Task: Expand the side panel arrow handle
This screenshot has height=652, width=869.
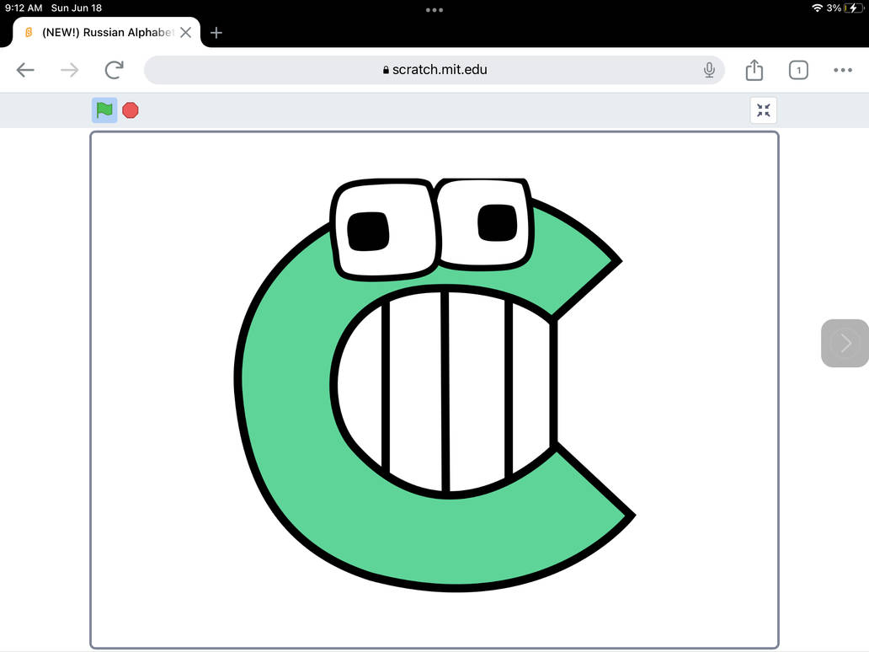Action: (845, 343)
